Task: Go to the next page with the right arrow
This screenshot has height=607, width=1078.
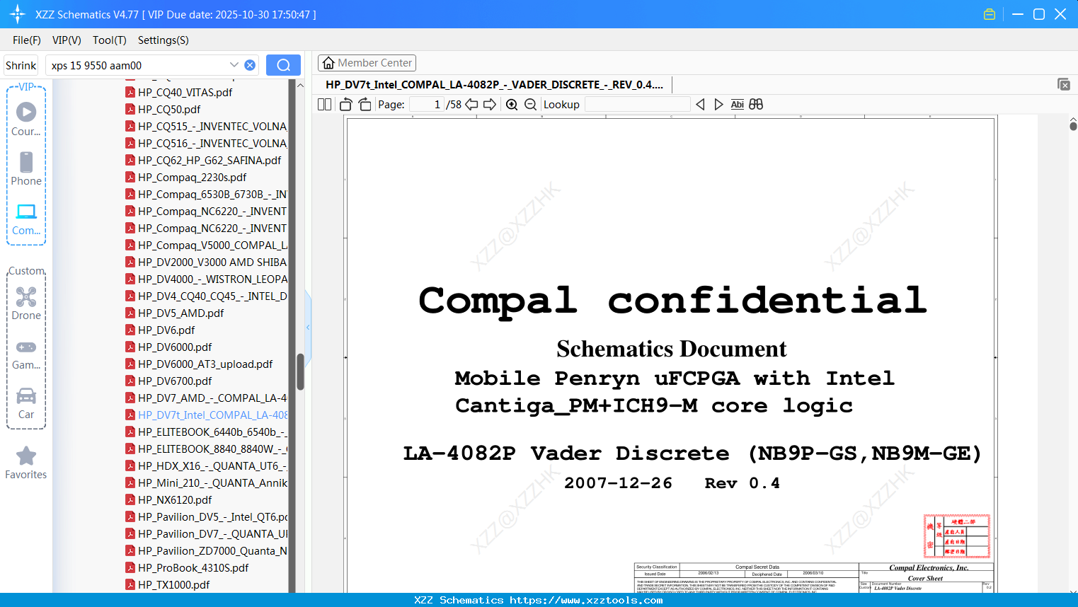Action: click(x=490, y=105)
